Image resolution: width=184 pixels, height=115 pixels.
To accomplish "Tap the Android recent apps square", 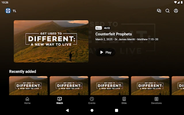I will tap(116, 110).
